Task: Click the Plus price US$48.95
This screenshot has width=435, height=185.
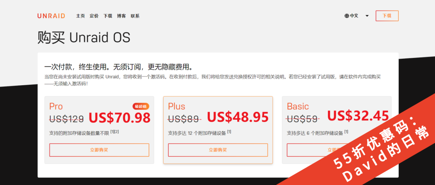Action: click(238, 117)
